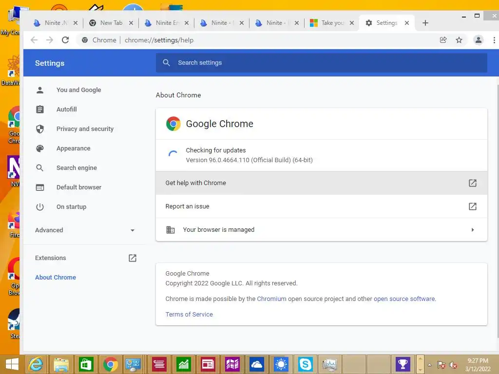Open Autofill settings
The width and height of the screenshot is (499, 374).
coord(66,110)
